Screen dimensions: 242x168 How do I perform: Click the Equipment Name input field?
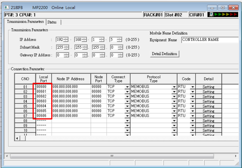click(x=210, y=40)
